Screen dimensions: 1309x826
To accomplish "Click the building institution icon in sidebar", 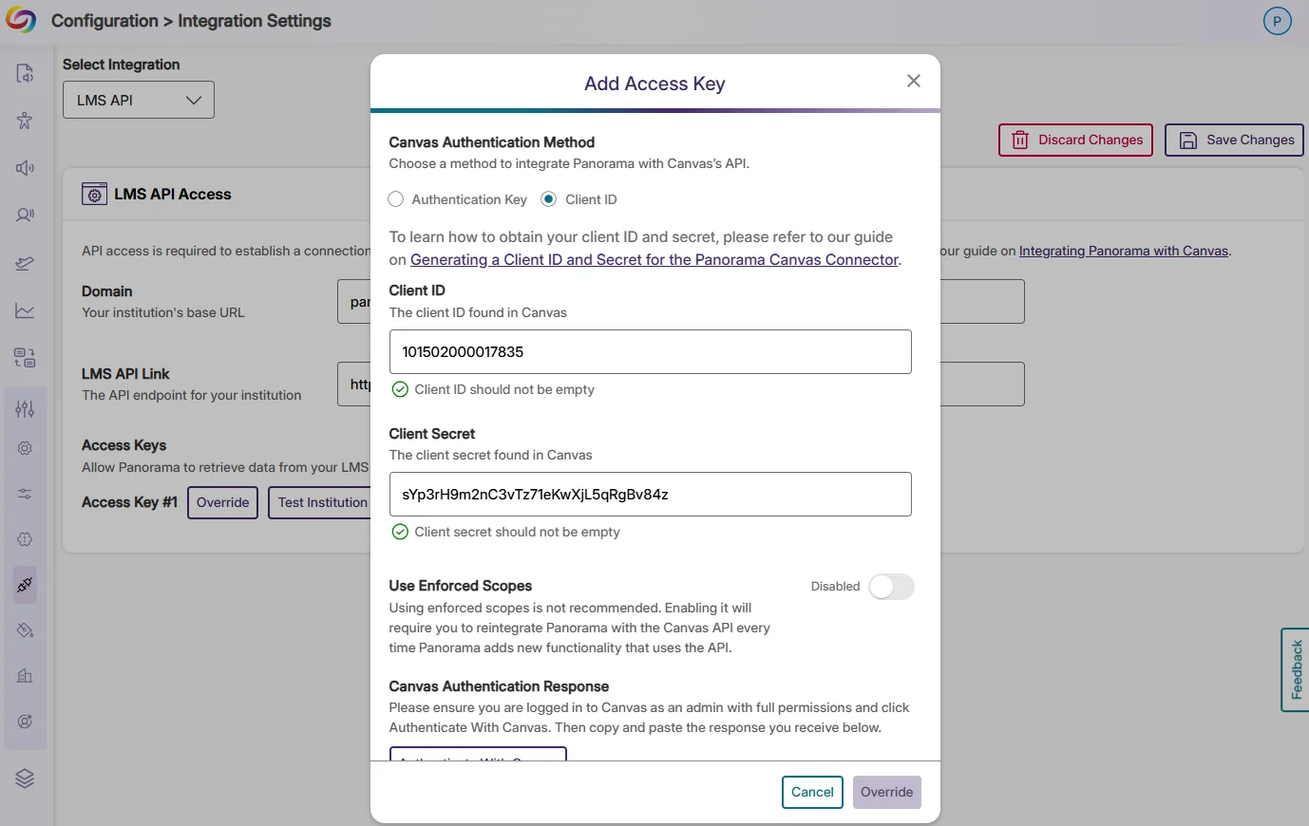I will tap(25, 676).
